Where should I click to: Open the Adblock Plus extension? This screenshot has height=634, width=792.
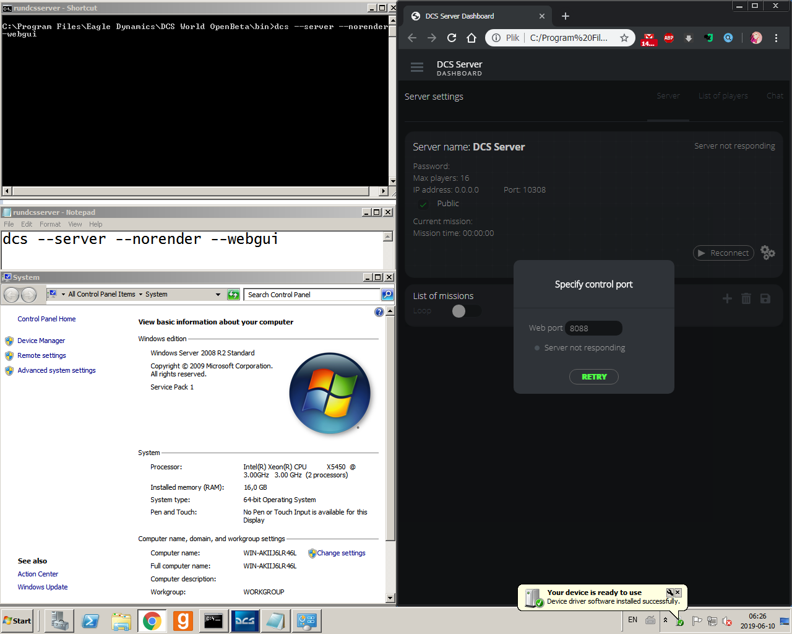669,38
